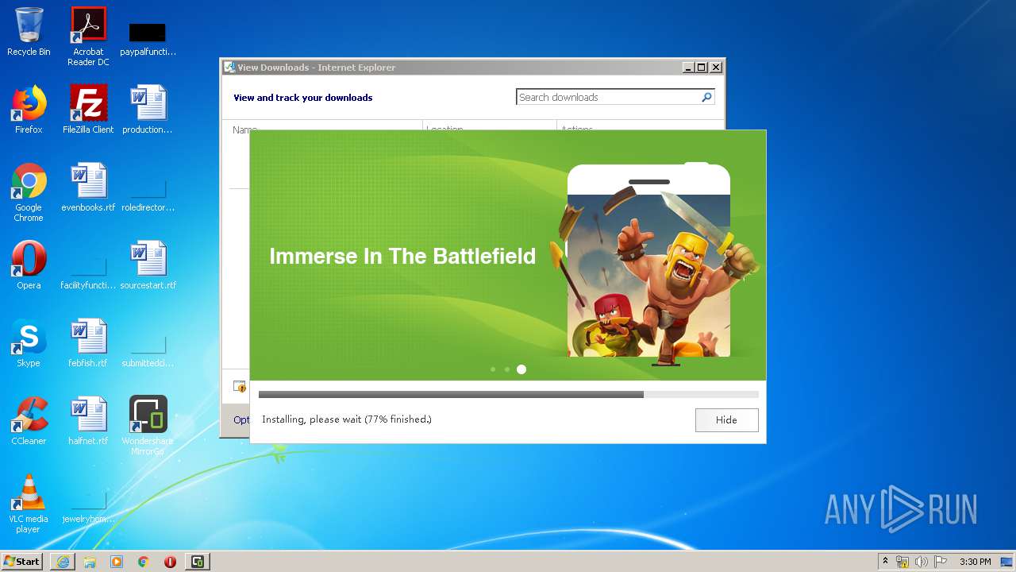Open evenbooks.rtf document icon
Viewport: 1016px width, 572px height.
(88, 187)
